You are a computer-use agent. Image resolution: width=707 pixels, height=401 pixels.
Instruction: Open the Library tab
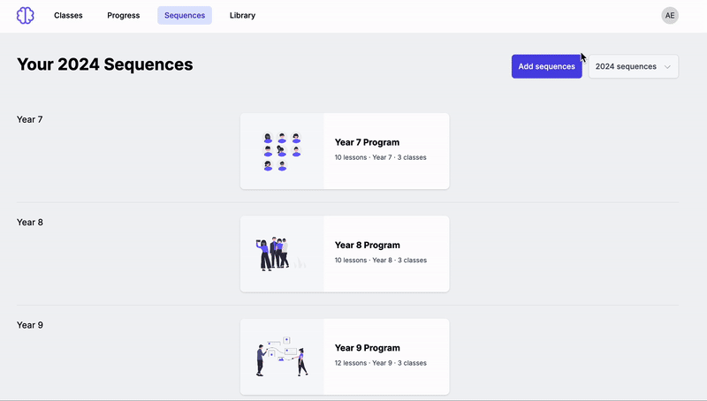[x=242, y=15]
